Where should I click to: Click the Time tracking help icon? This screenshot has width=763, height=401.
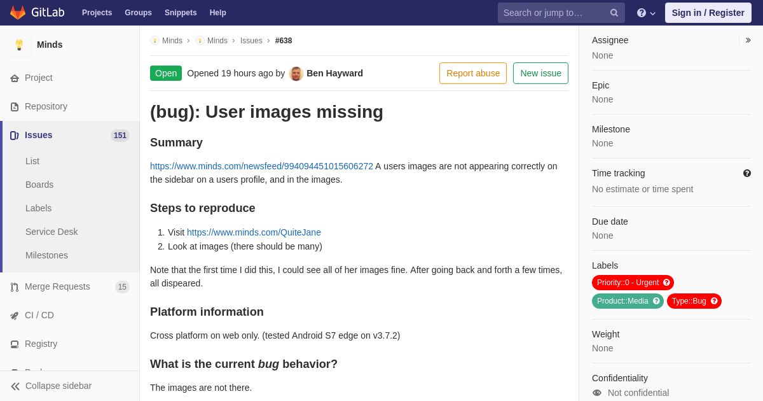747,173
